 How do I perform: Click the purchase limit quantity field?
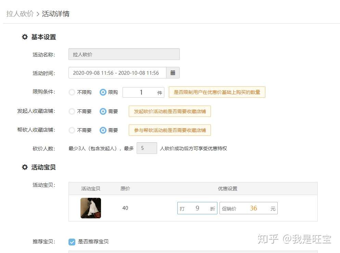(143, 93)
